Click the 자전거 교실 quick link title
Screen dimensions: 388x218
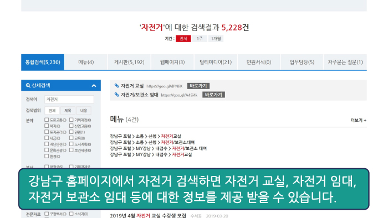pos(132,86)
